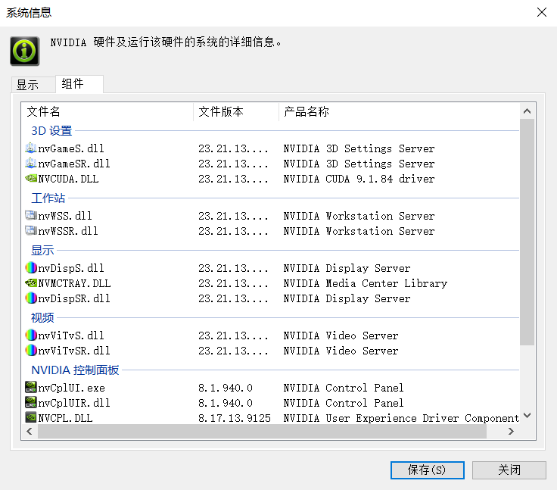Viewport: 557px width, 490px height.
Task: Click the horizontal scrollbar right arrow
Action: [511, 432]
